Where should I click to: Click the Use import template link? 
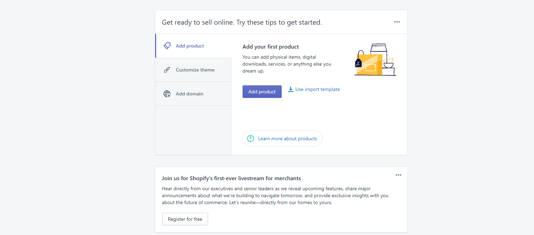click(317, 90)
